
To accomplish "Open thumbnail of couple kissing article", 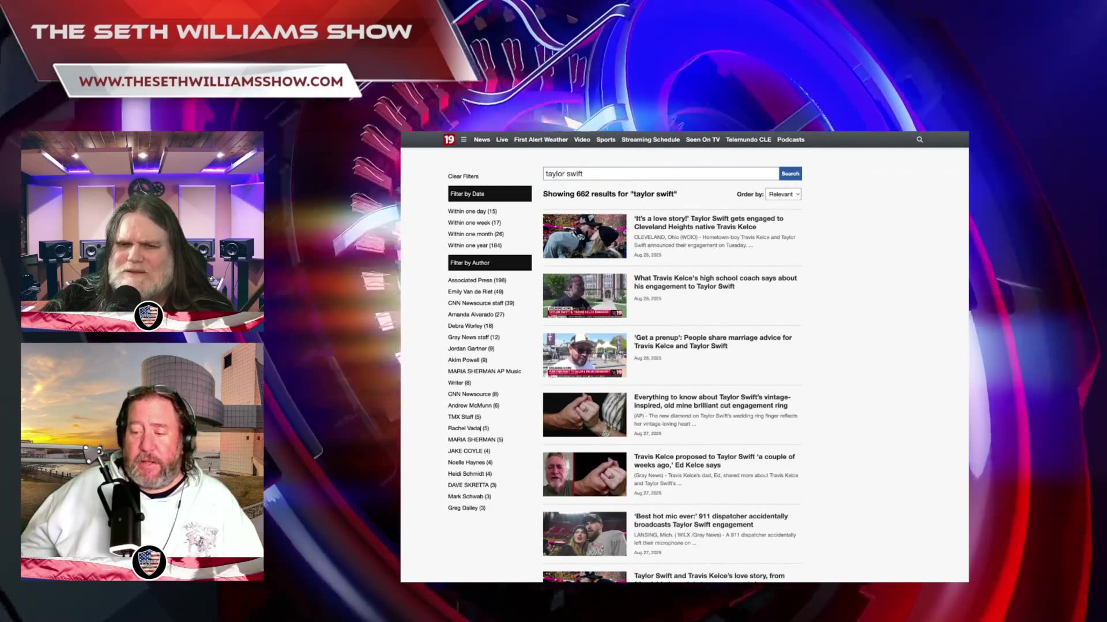I will click(585, 236).
